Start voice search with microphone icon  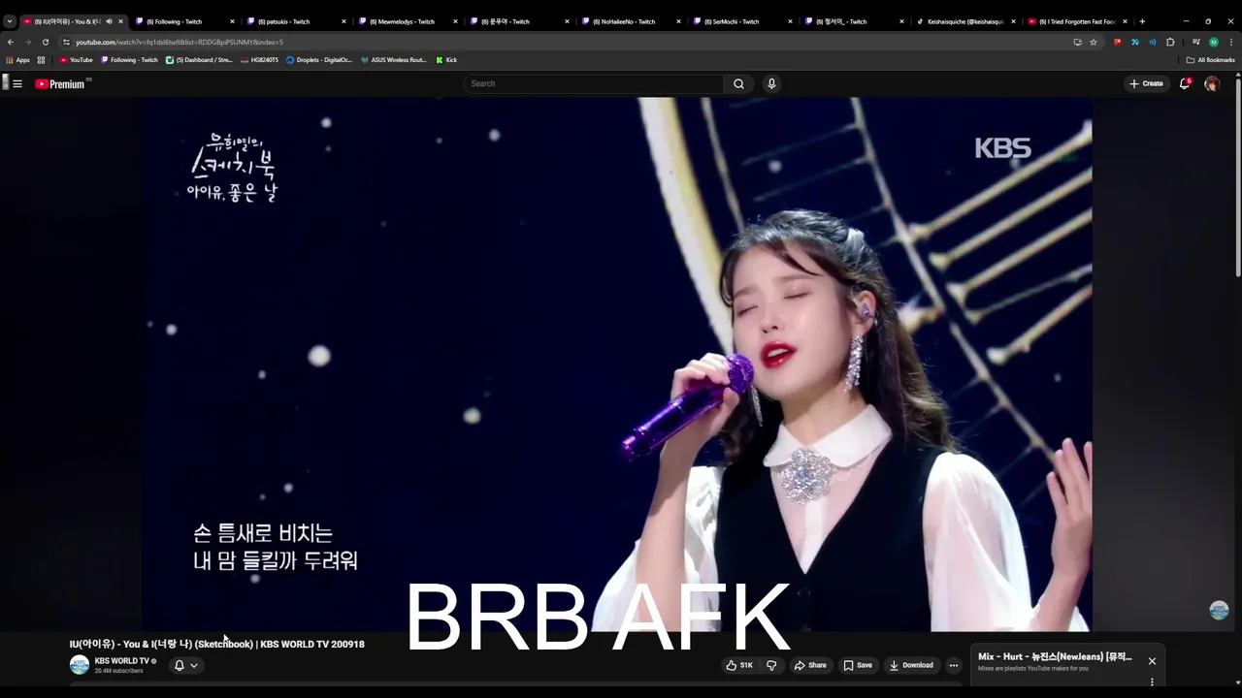coord(771,83)
